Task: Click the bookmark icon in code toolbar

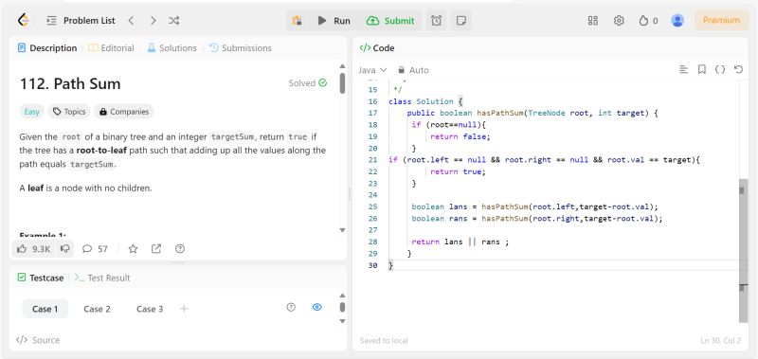Action: (702, 69)
